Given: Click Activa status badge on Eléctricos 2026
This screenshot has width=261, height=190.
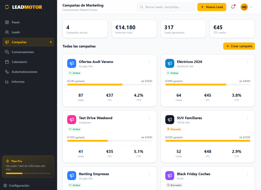Looking at the screenshot, I should [x=173, y=73].
